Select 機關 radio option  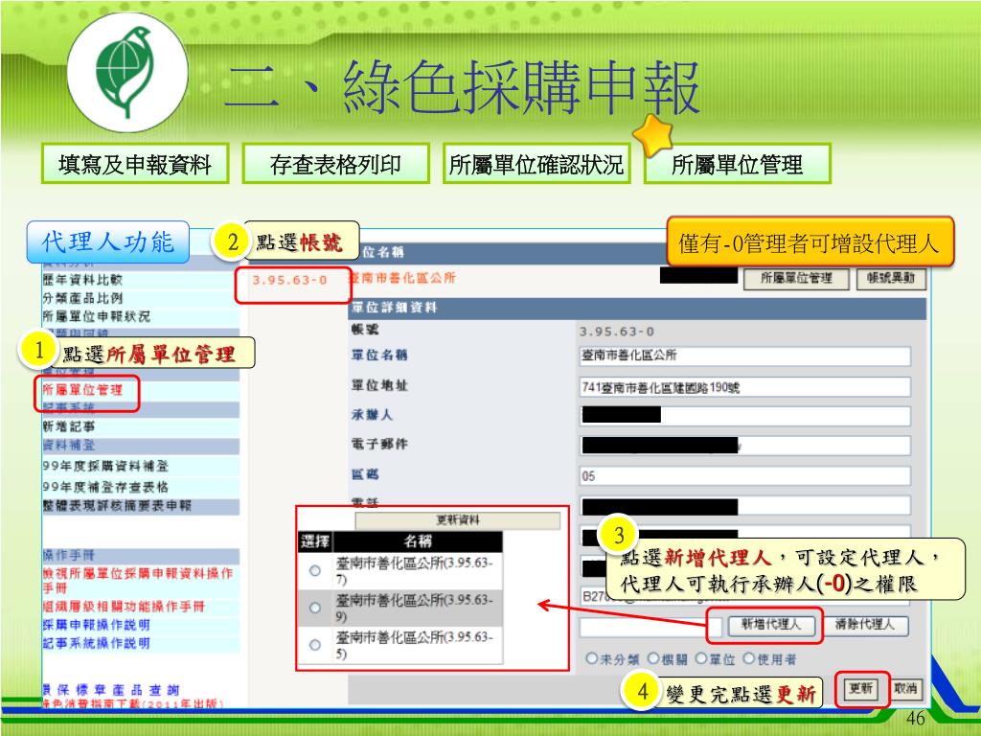point(653,658)
